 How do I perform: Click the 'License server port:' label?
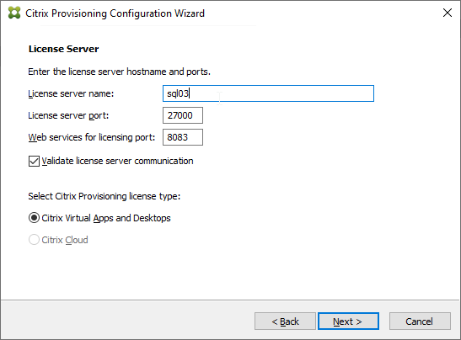pos(68,115)
